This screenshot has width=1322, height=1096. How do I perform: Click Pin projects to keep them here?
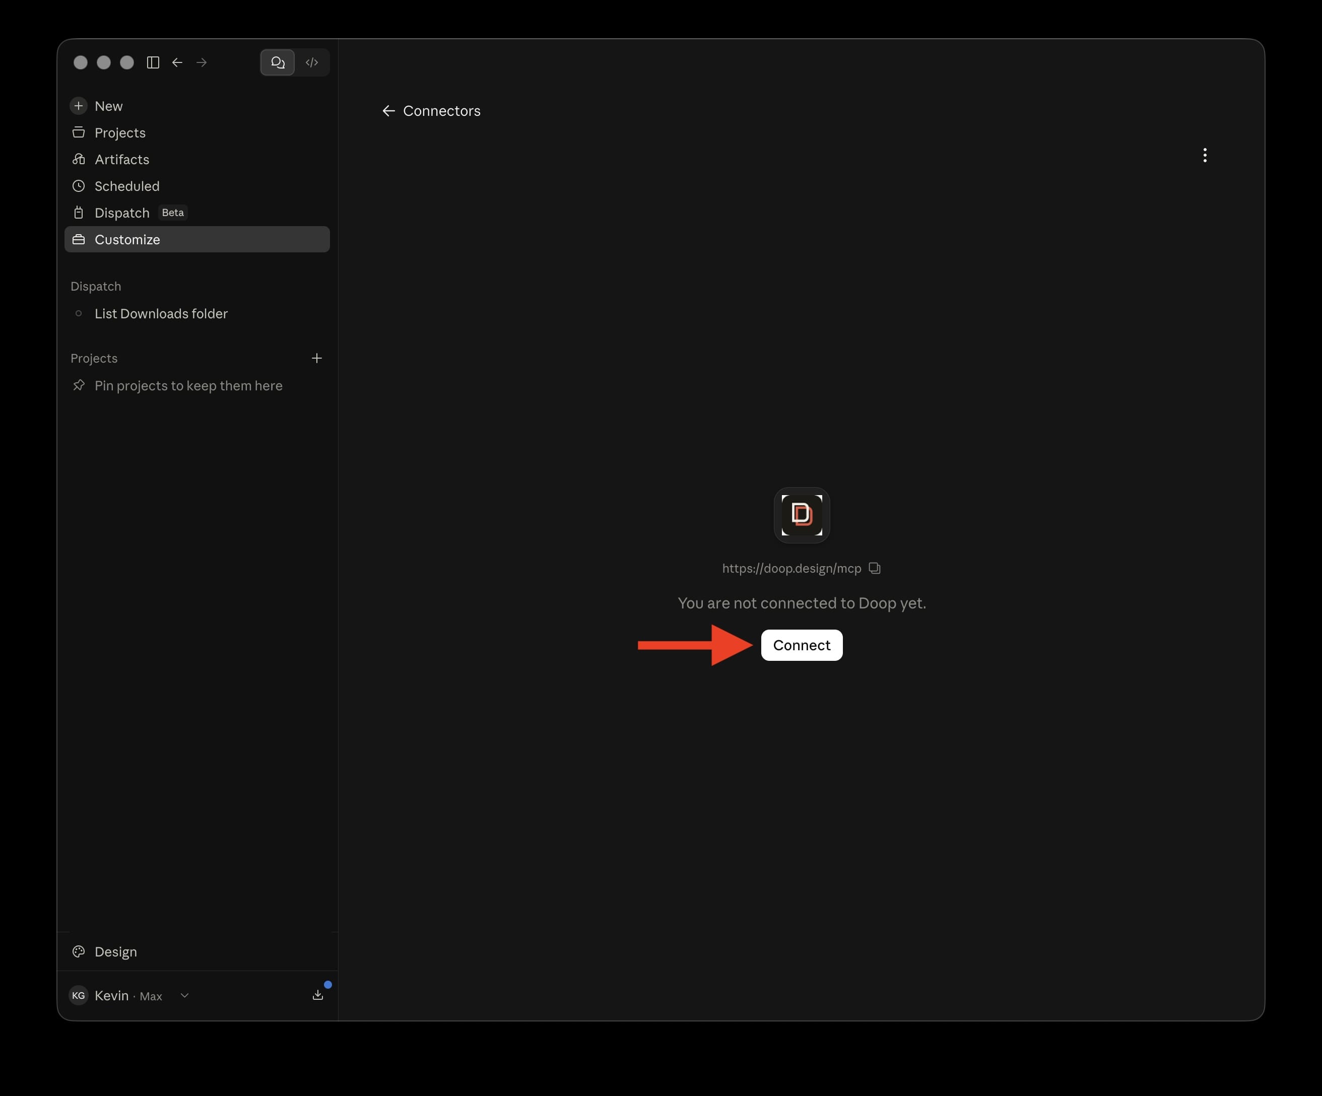click(188, 385)
